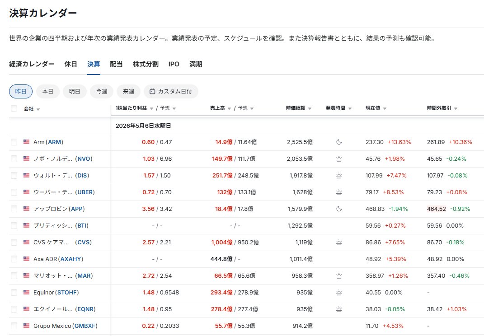Tick the APP row checkbox
This screenshot has height=336, width=484.
(14, 209)
